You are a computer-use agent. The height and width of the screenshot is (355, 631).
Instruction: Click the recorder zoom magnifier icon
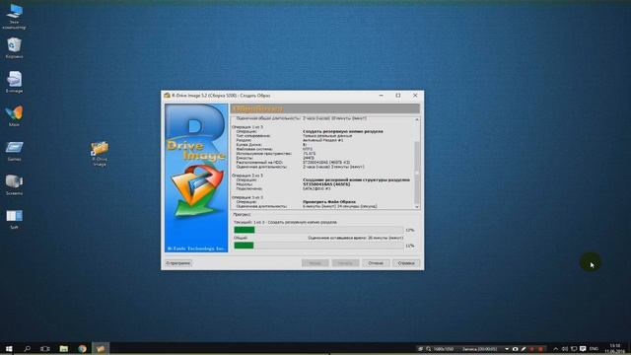429,349
